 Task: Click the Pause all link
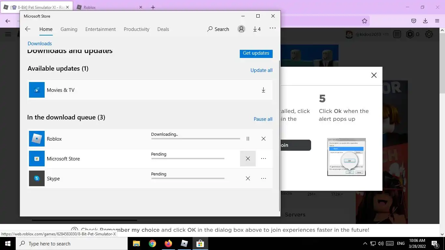pos(263,119)
